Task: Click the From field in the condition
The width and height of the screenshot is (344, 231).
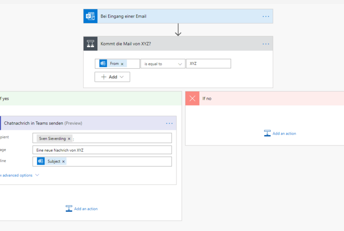Action: (117, 63)
